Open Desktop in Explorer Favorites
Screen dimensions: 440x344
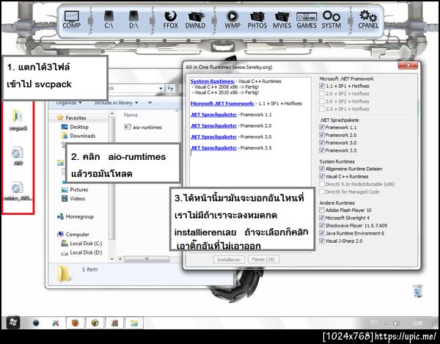75,127
